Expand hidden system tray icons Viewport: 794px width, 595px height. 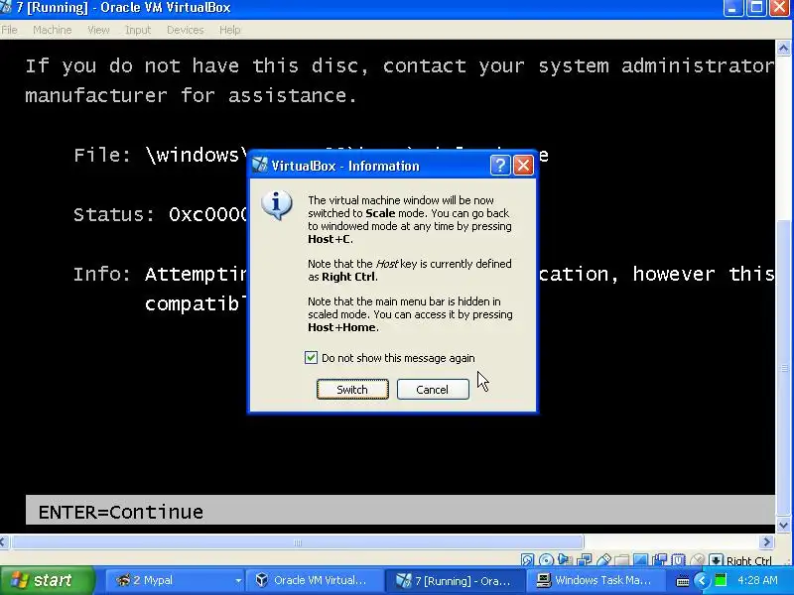pyautogui.click(x=702, y=580)
